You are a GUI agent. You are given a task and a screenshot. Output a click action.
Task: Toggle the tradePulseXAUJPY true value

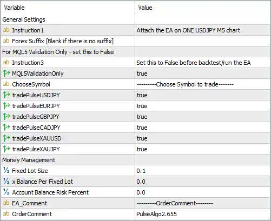click(202, 149)
